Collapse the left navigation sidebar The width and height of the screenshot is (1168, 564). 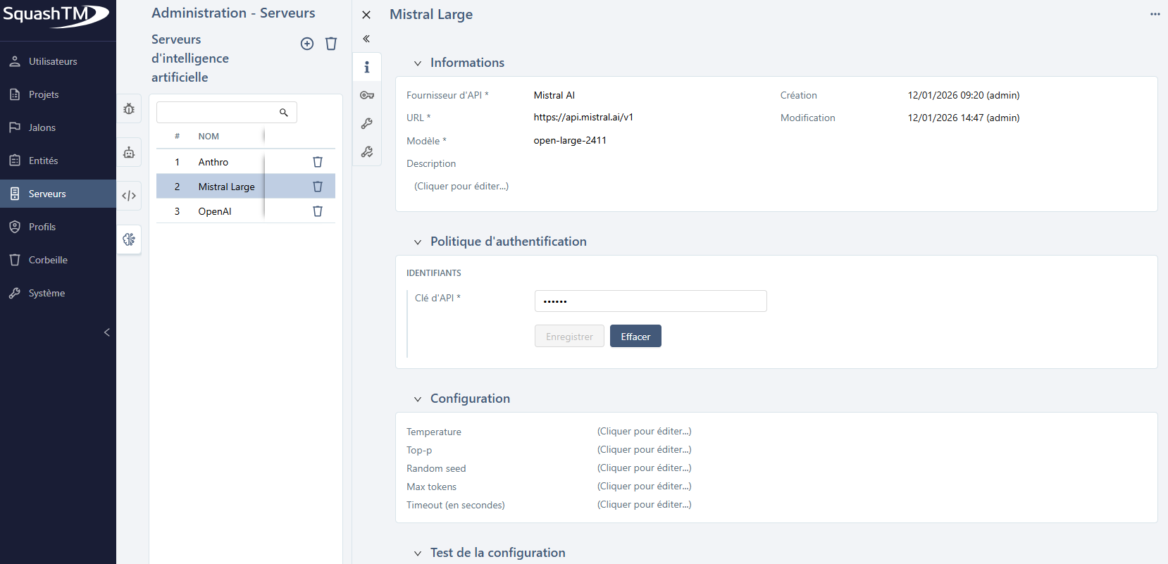click(x=107, y=332)
